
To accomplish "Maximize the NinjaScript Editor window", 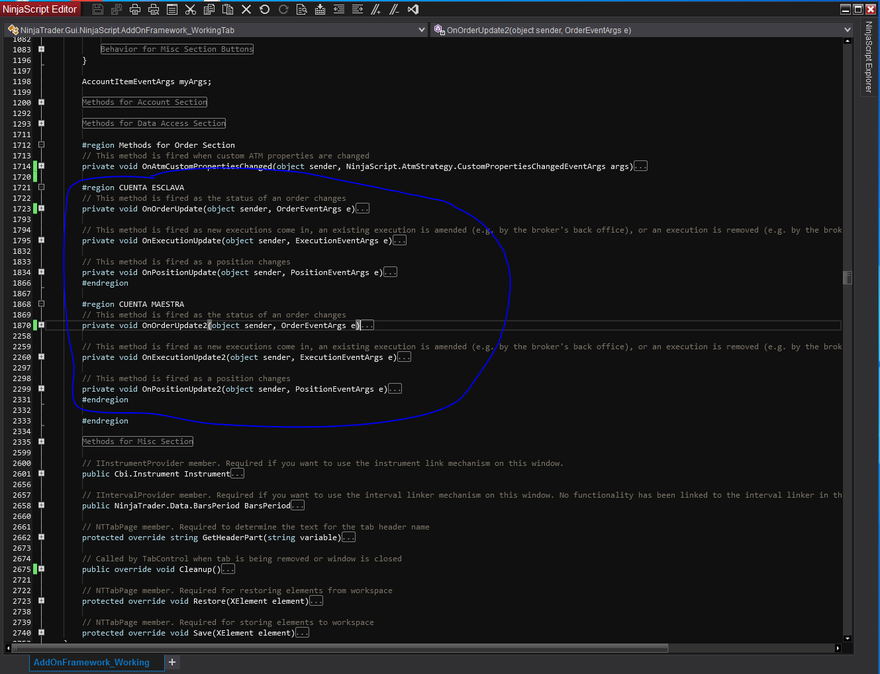I will coord(858,9).
